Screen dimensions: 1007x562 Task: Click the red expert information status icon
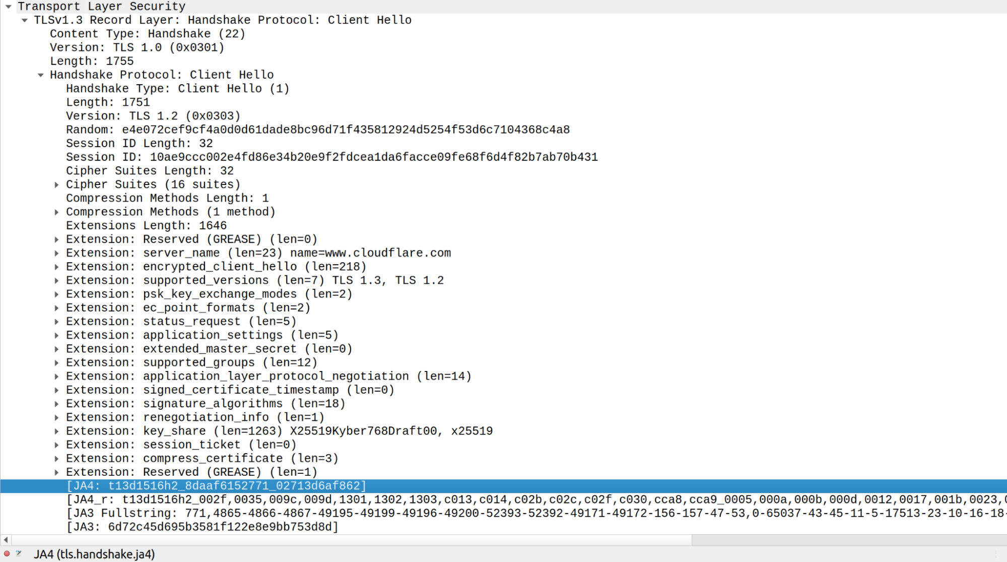(x=7, y=553)
